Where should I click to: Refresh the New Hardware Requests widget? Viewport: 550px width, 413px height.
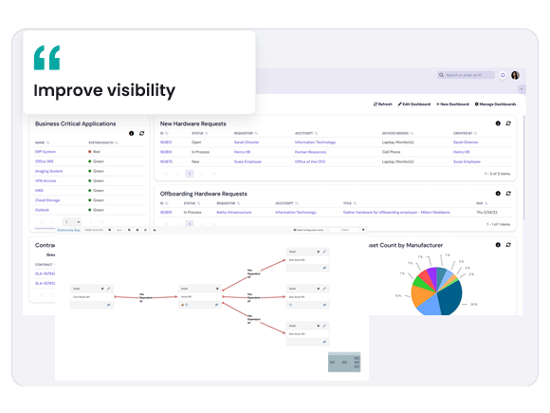tap(508, 123)
